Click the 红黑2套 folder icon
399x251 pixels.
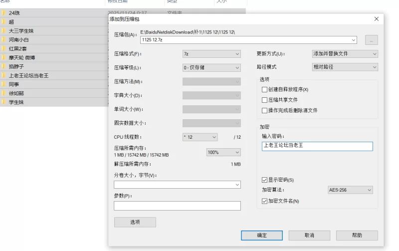[3, 49]
